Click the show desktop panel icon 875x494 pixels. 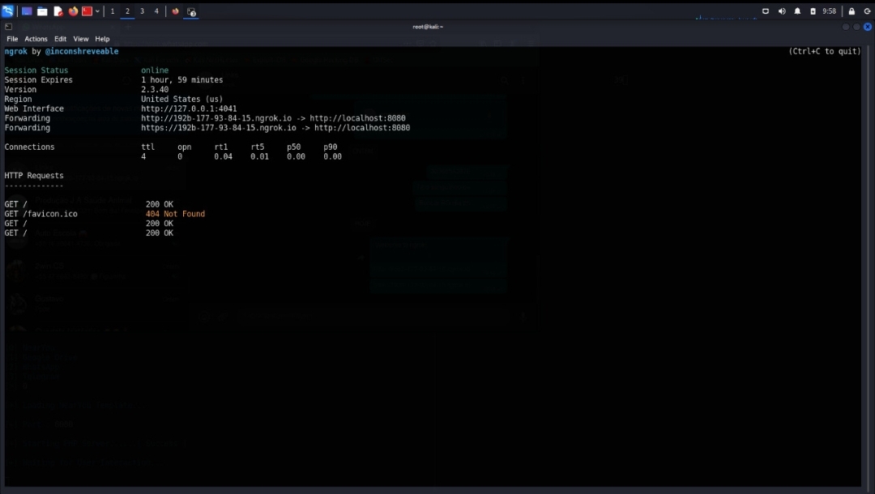pyautogui.click(x=26, y=11)
